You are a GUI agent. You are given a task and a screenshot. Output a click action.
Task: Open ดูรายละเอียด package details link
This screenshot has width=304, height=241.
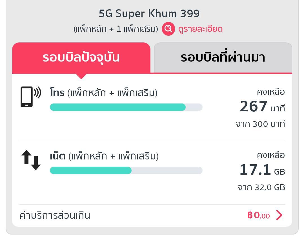200,29
